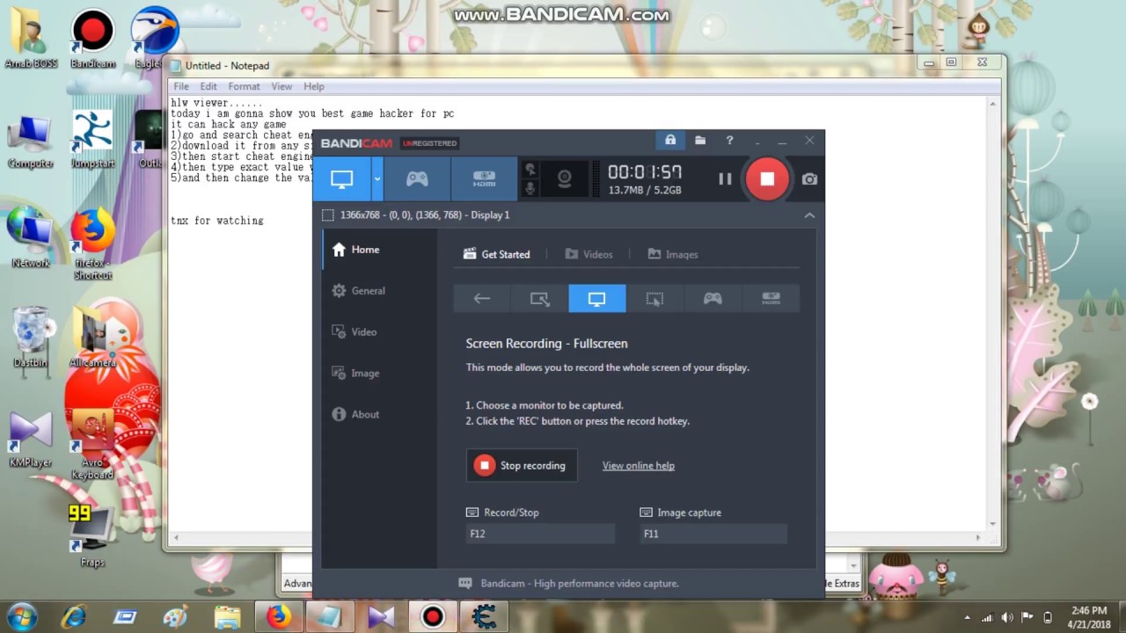Click Dustbin recycle bin icon
This screenshot has width=1126, height=633.
coord(31,337)
